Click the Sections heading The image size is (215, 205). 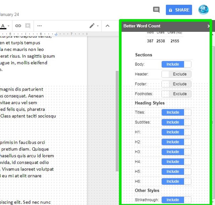pos(143,55)
